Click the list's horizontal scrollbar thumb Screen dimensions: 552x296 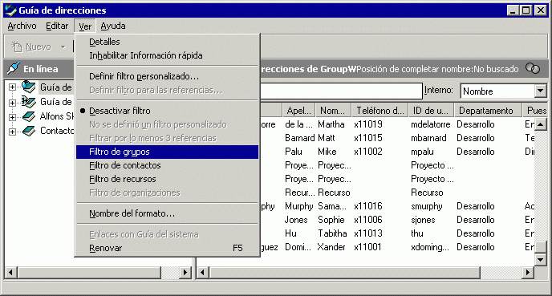click(344, 272)
